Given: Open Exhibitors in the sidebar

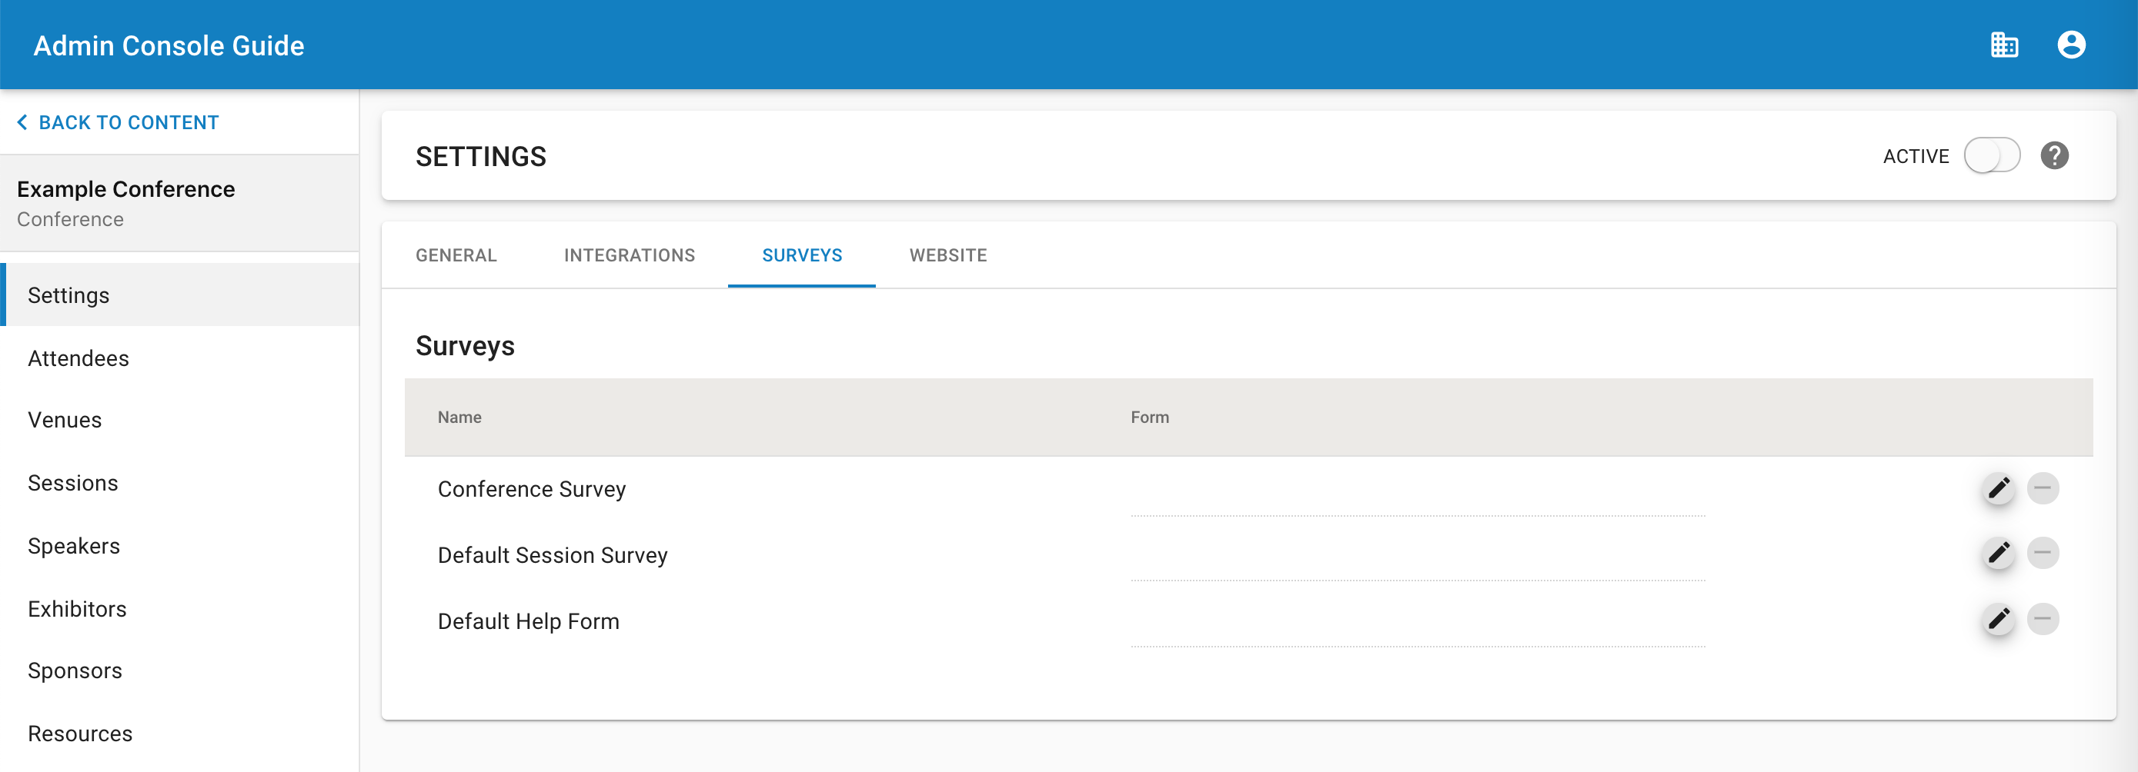Looking at the screenshot, I should [x=179, y=610].
